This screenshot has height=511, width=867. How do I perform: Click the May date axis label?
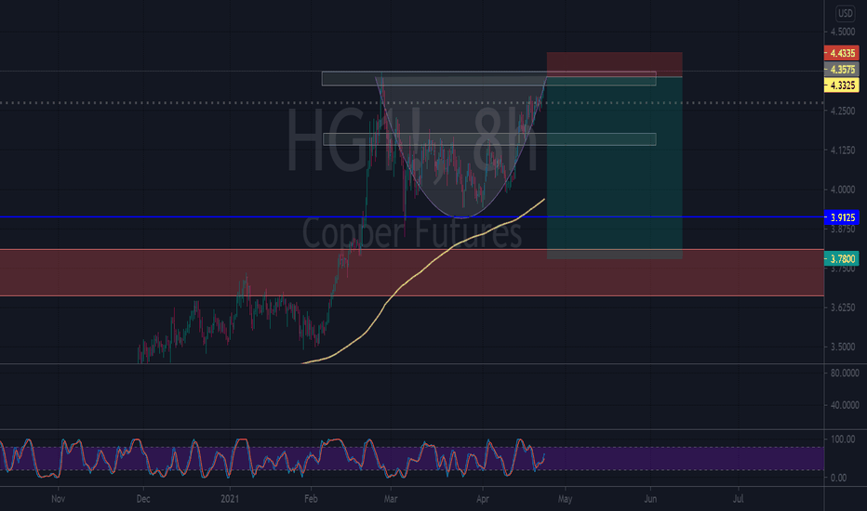coord(565,499)
